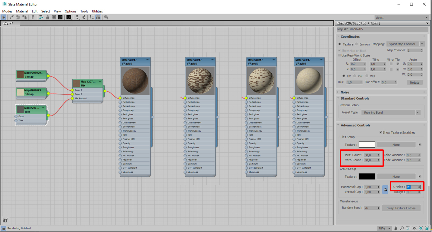
Task: Collapse the Coordinates rollout
Action: (338, 36)
